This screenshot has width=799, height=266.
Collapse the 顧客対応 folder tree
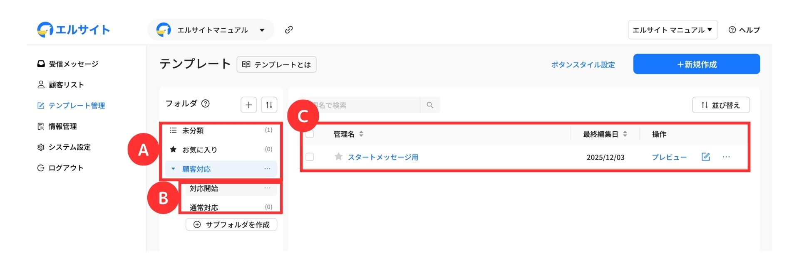tap(174, 169)
